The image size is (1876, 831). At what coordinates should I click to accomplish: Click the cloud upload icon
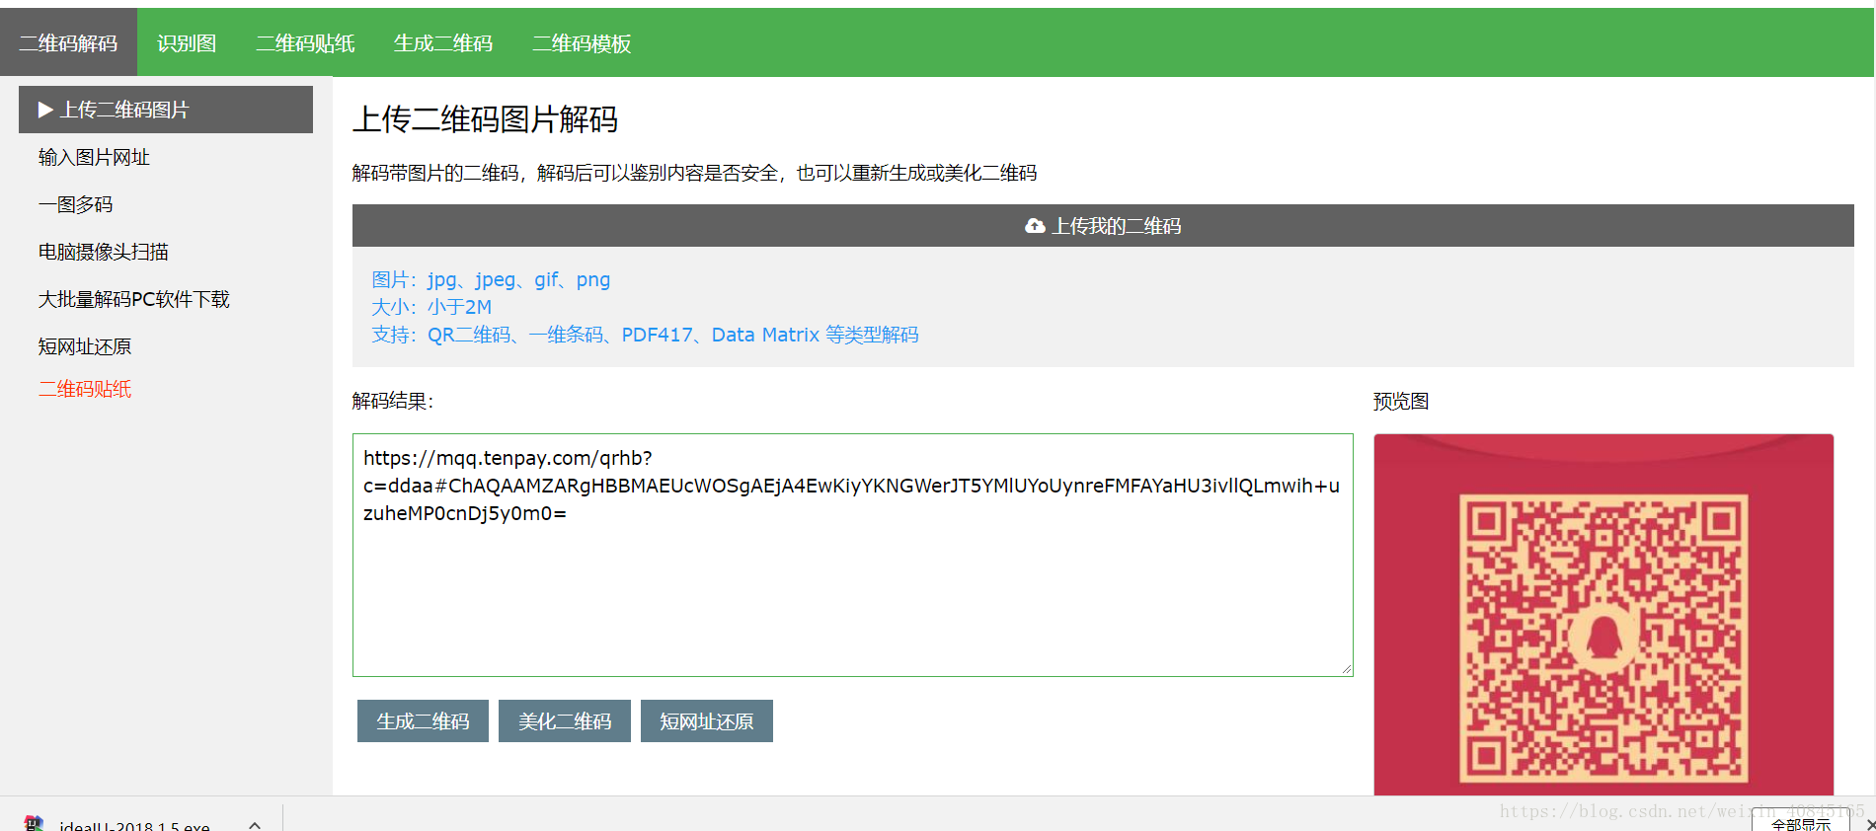(x=1035, y=226)
